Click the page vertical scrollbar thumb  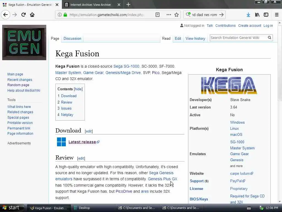click(280, 63)
